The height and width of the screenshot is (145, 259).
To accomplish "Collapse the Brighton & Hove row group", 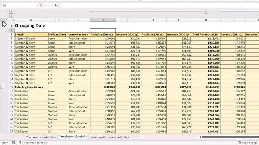I will tap(2, 87).
